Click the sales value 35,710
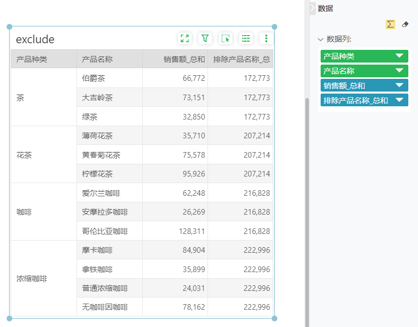Viewport: 418px width, 327px height. coord(194,136)
